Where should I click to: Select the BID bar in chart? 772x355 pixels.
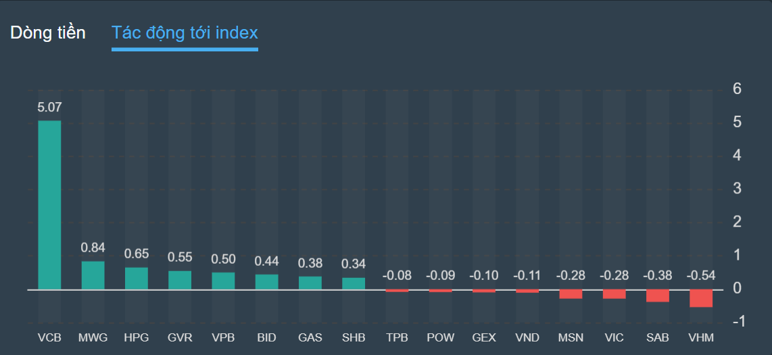[266, 282]
